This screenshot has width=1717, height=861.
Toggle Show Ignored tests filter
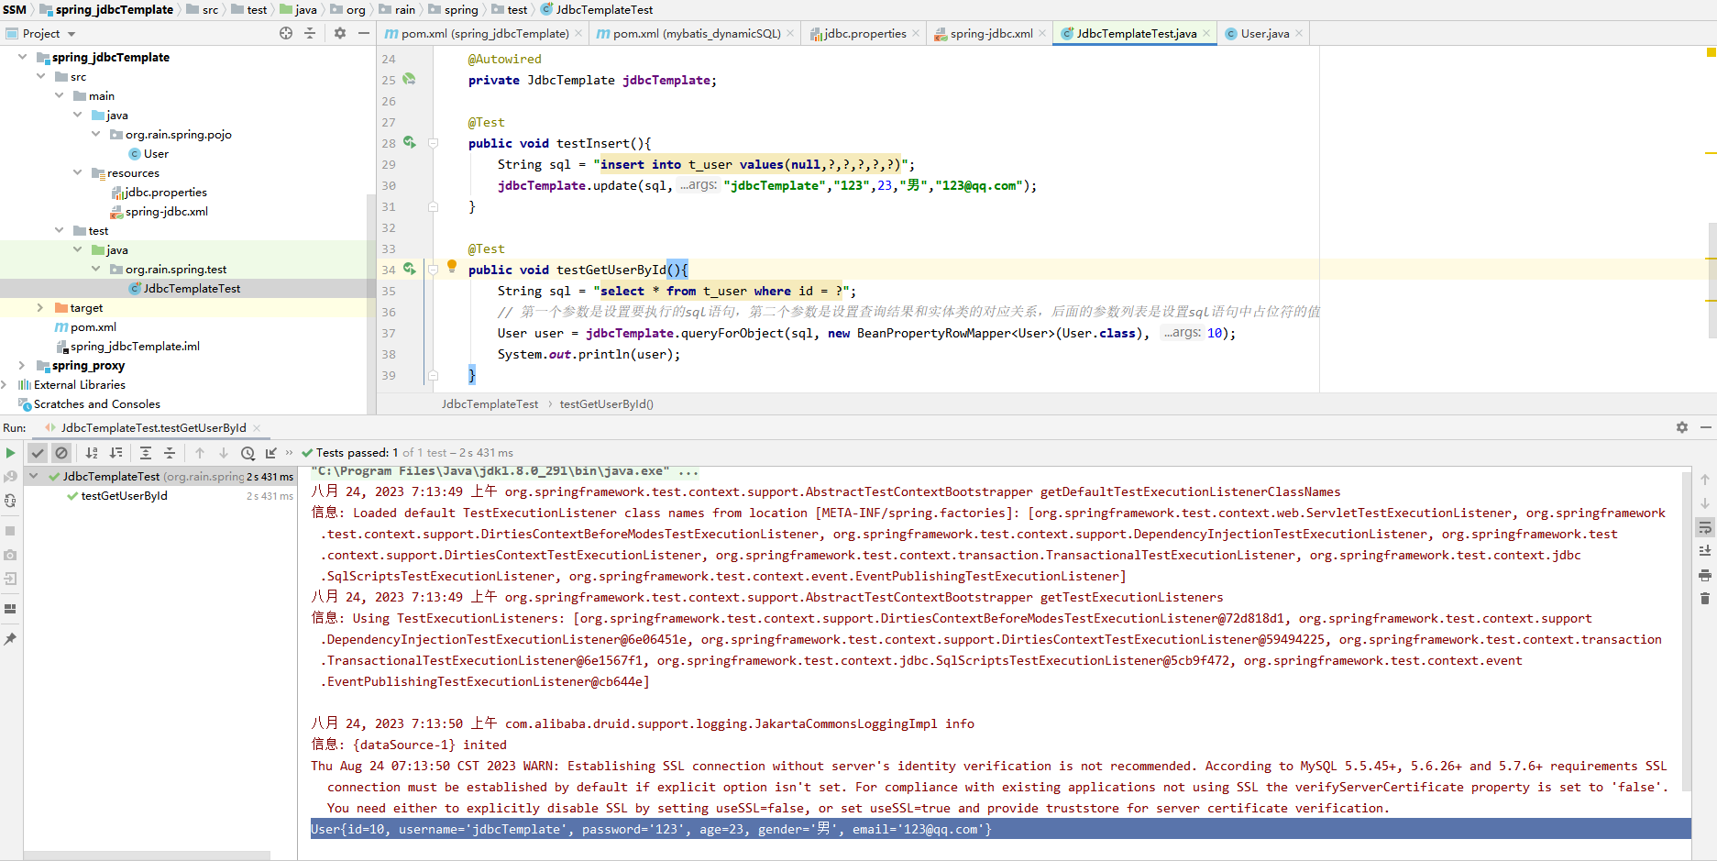point(61,453)
